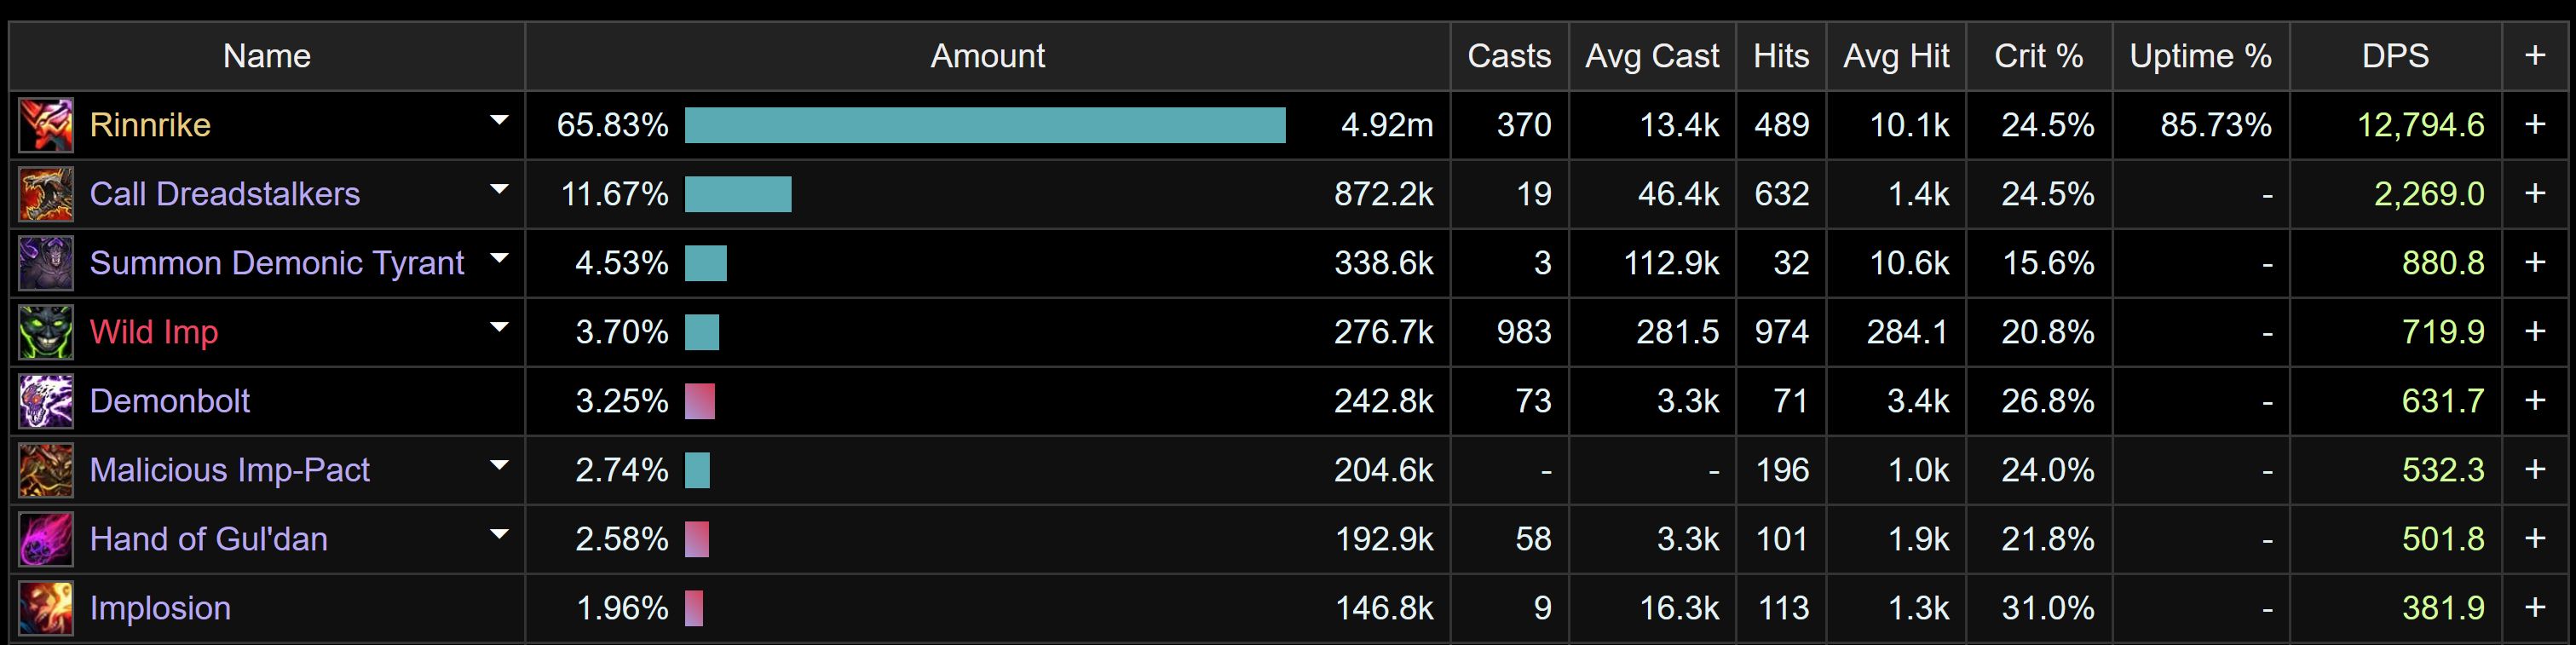Sort table by DPS column header

pyautogui.click(x=2394, y=56)
